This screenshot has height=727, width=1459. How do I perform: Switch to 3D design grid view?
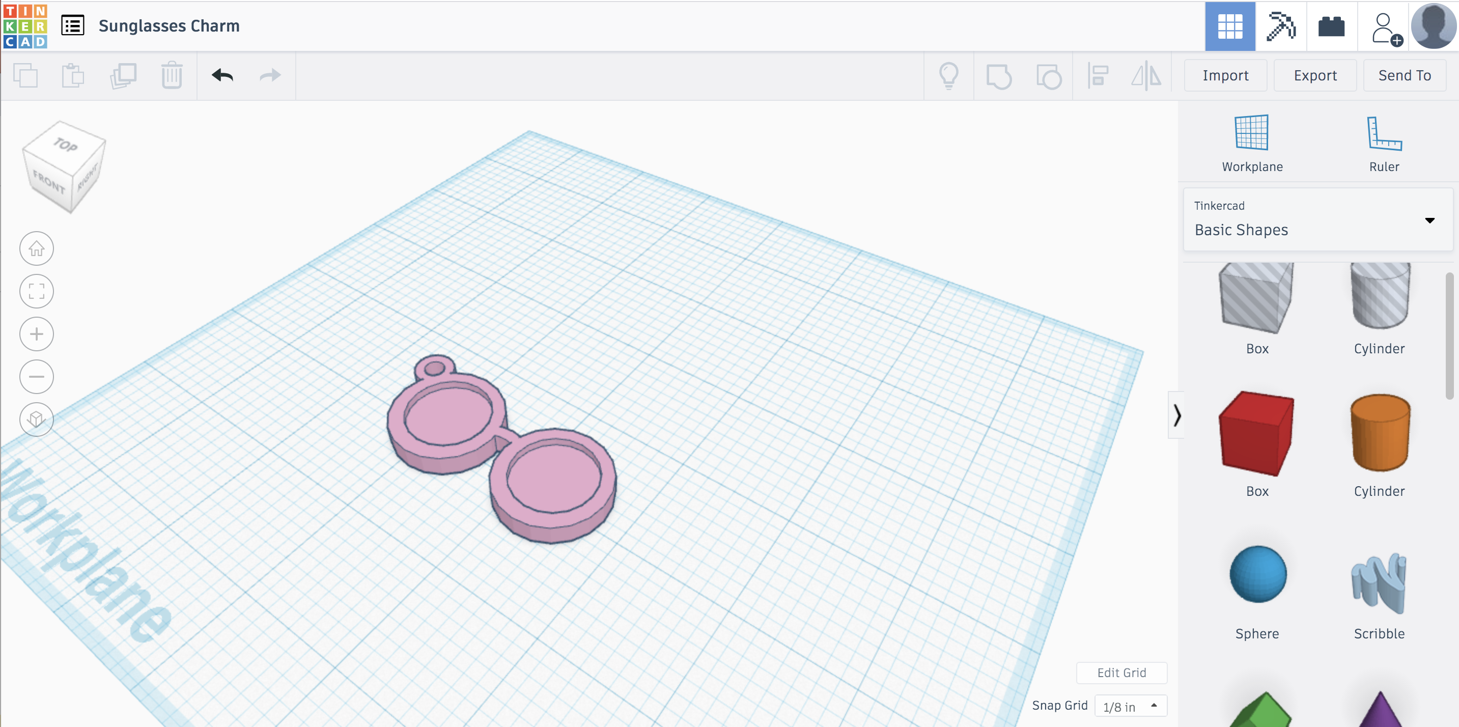[1229, 26]
